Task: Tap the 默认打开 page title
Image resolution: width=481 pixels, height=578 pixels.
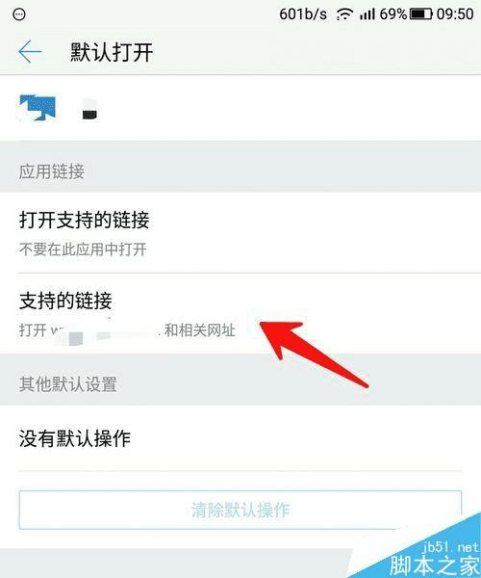Action: coord(112,52)
